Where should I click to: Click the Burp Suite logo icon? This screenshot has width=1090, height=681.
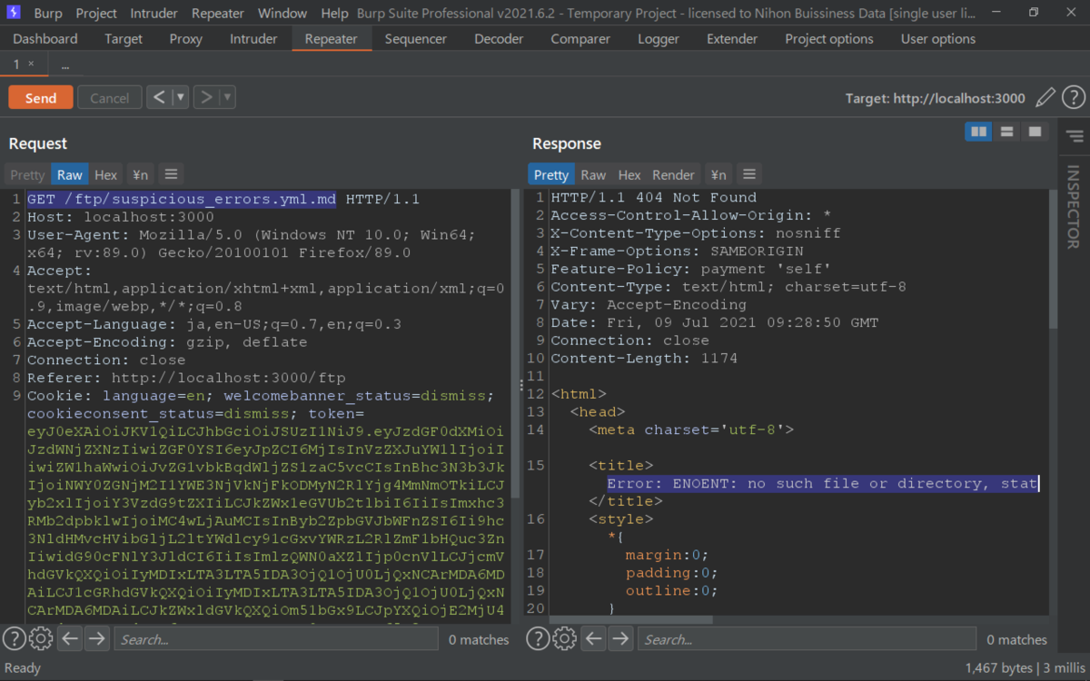[x=15, y=13]
